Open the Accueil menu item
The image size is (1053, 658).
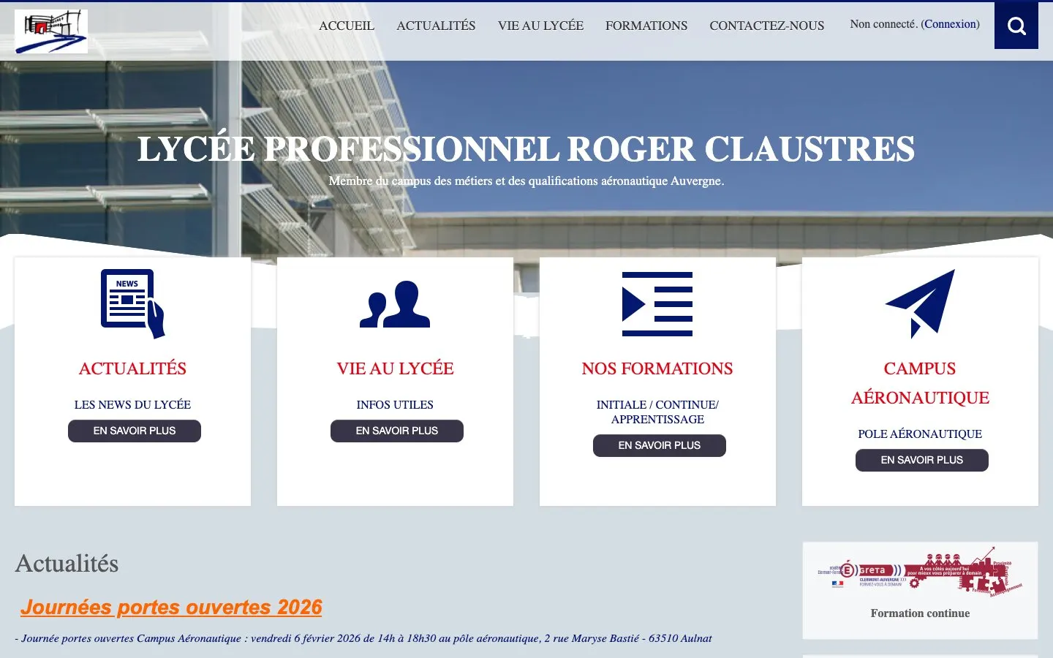(x=347, y=26)
